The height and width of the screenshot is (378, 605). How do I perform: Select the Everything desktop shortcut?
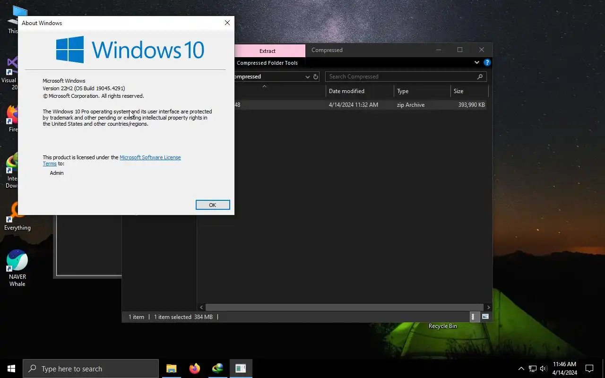(x=17, y=217)
